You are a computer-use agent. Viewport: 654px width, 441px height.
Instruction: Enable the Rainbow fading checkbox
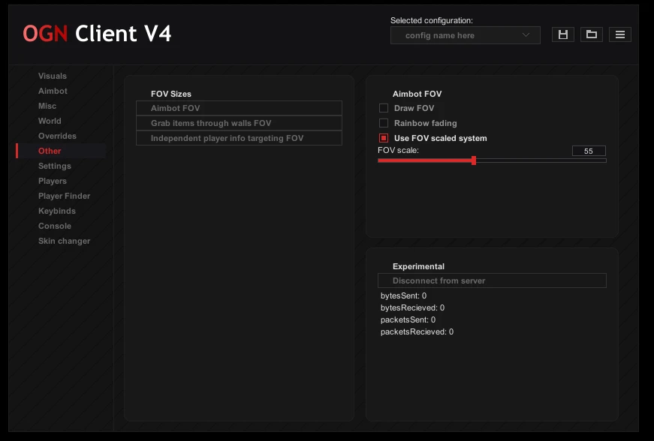tap(384, 123)
